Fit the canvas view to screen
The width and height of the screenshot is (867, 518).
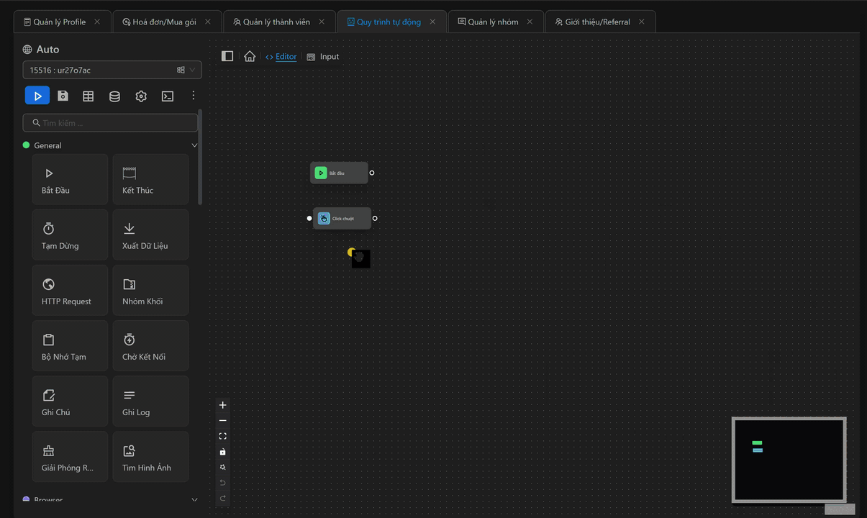(x=223, y=436)
